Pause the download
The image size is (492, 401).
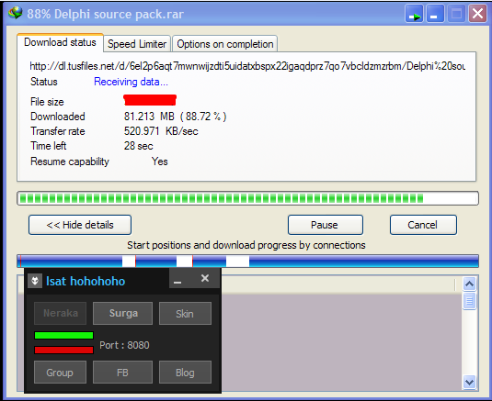325,225
